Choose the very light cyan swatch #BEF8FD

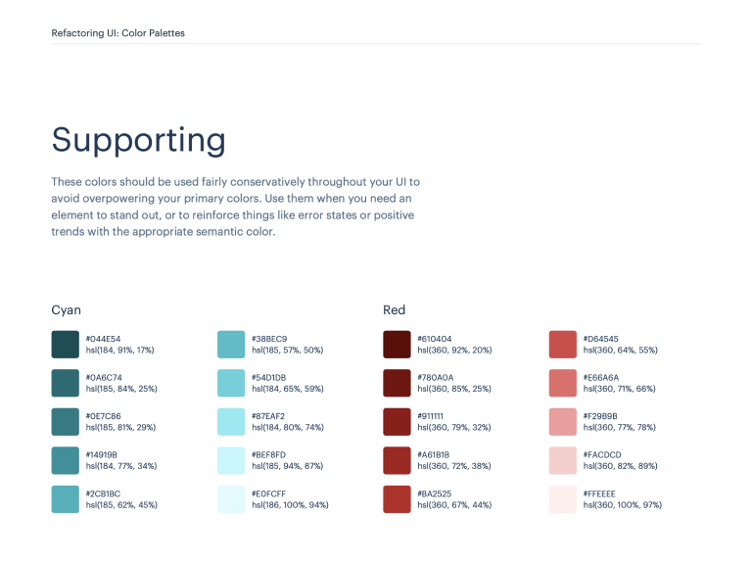[231, 460]
